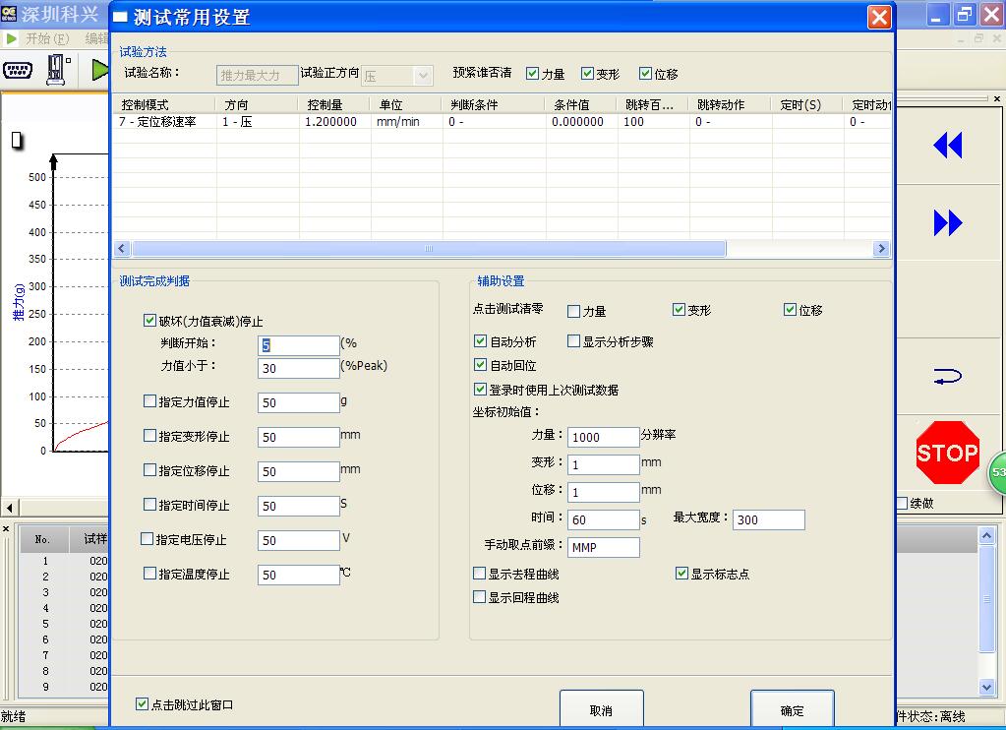This screenshot has width=1006, height=730.
Task: Click the 最大宽度 input field showing 300
Action: [x=769, y=519]
